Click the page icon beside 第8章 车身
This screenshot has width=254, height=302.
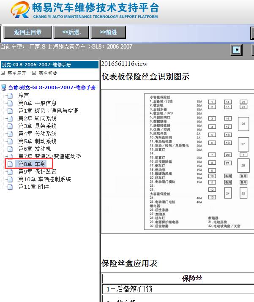click(10, 164)
